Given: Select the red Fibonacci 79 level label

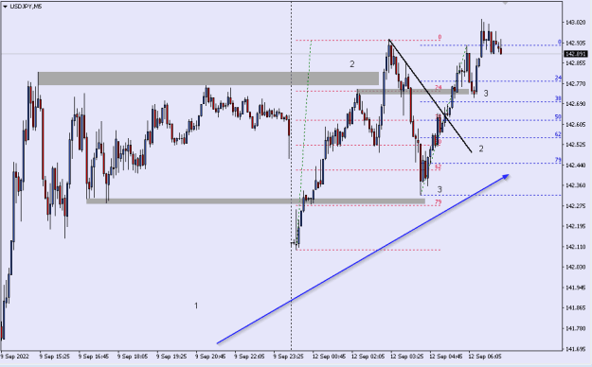Looking at the screenshot, I should [438, 202].
